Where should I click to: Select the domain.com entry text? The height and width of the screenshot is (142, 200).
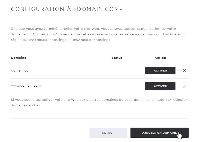tap(21, 70)
